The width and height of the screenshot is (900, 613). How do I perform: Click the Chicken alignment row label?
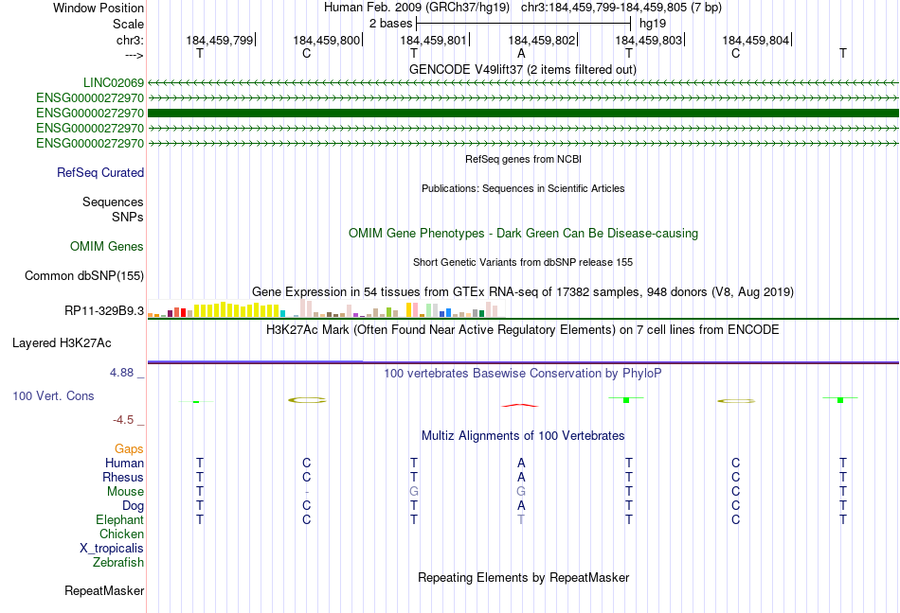(121, 534)
